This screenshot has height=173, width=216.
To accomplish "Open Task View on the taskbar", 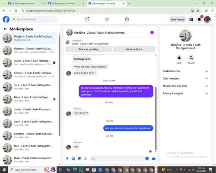I will click(x=61, y=170).
